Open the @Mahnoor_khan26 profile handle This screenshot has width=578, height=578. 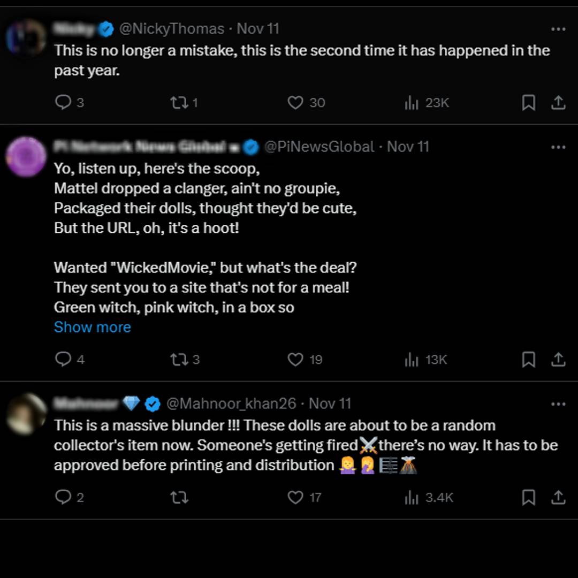click(x=231, y=404)
